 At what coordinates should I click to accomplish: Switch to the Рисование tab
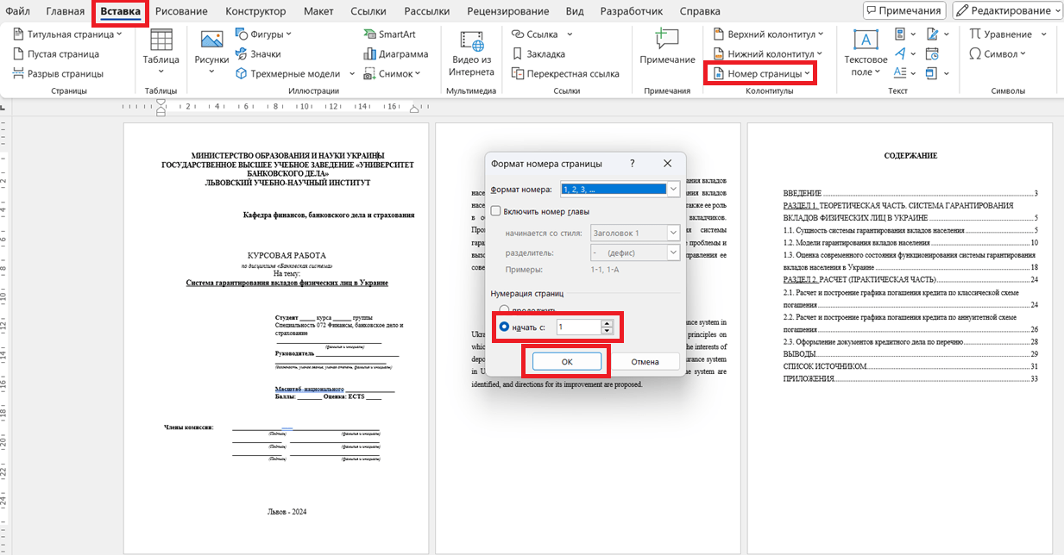(183, 11)
